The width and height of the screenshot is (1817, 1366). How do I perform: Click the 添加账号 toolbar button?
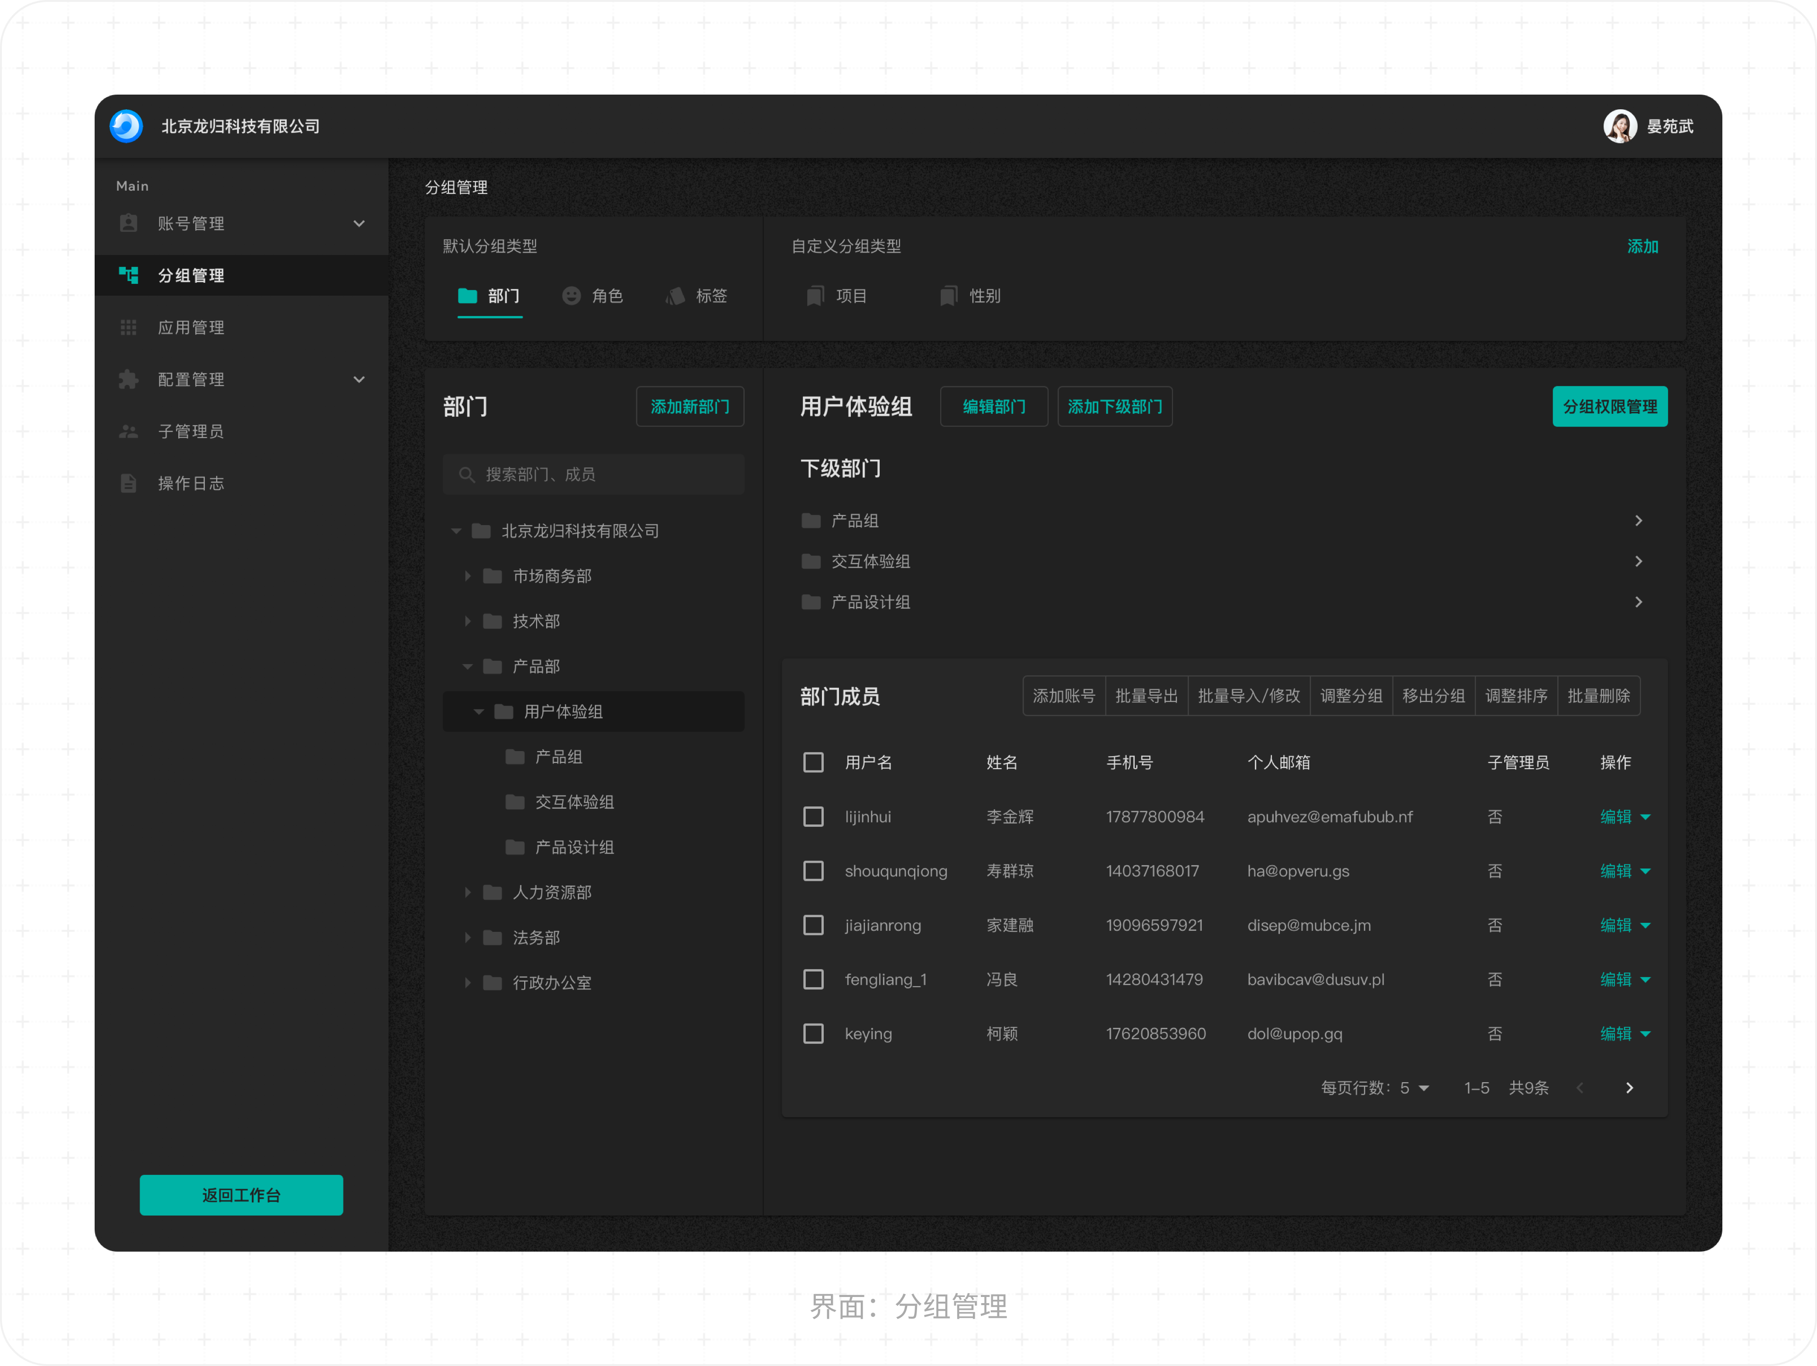(x=1064, y=696)
